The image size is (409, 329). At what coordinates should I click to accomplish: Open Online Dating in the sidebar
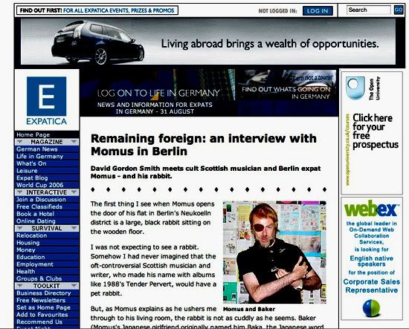(x=36, y=221)
